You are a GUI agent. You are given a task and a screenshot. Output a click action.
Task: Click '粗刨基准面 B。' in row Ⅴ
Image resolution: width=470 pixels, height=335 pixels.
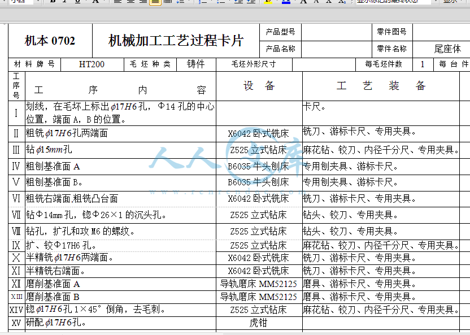pos(54,182)
